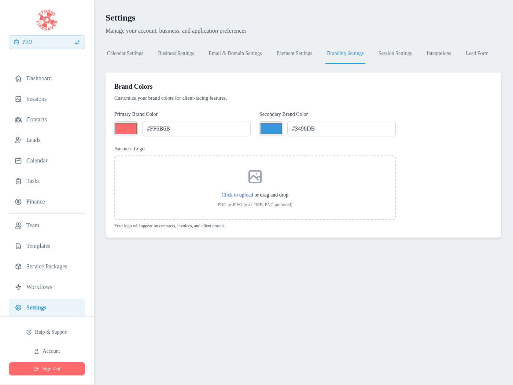Click the Click to upload link
This screenshot has width=513, height=385.
coord(237,195)
